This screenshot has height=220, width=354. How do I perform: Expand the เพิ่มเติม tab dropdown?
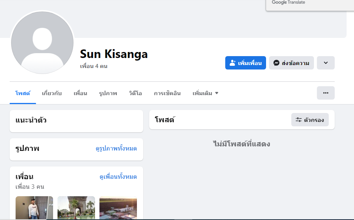coord(205,93)
